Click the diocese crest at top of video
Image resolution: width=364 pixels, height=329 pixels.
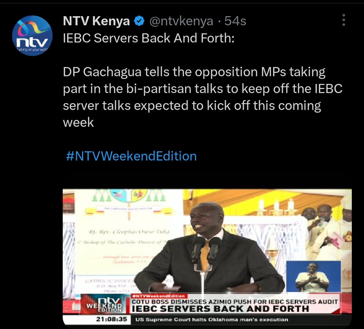click(129, 196)
